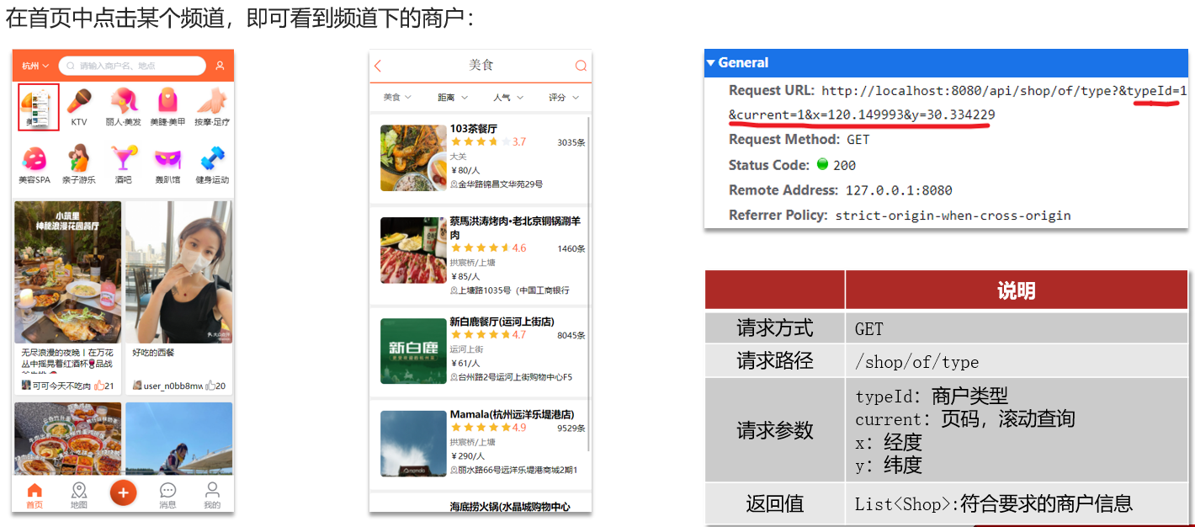This screenshot has width=1195, height=527.
Task: Open the 美容SPA channel icon
Action: coord(35,159)
